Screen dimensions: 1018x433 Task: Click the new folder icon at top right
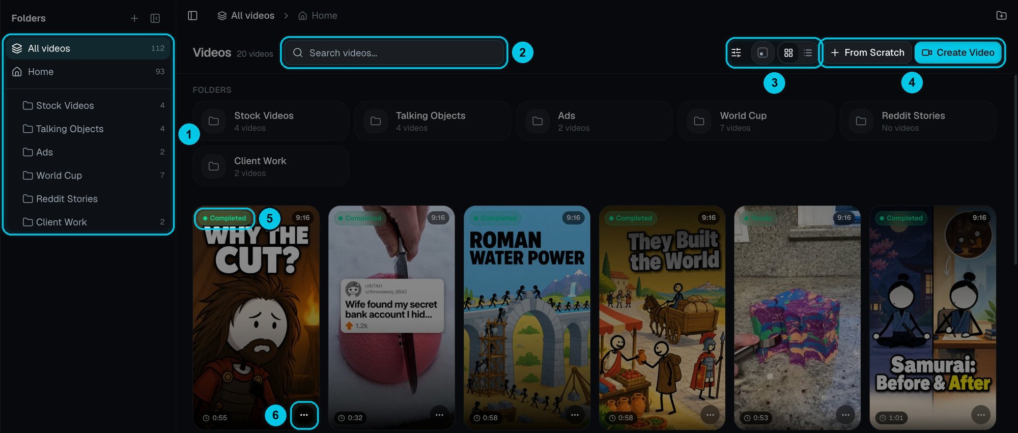[x=1001, y=16]
